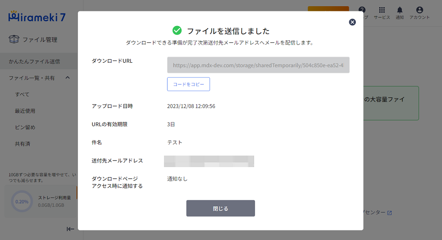Viewport: 442px width, 240px height.
Task: Click the URL expiry value 3日
Action: (171, 124)
